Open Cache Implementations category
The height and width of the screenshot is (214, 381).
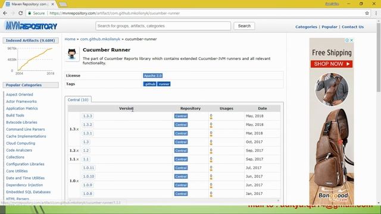click(26, 136)
